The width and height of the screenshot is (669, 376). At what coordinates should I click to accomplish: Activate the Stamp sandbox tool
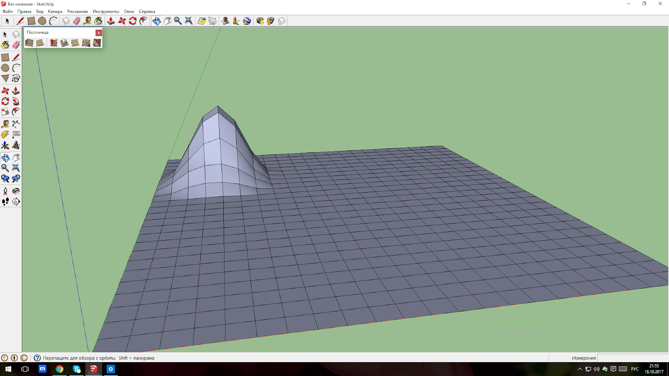[64, 43]
